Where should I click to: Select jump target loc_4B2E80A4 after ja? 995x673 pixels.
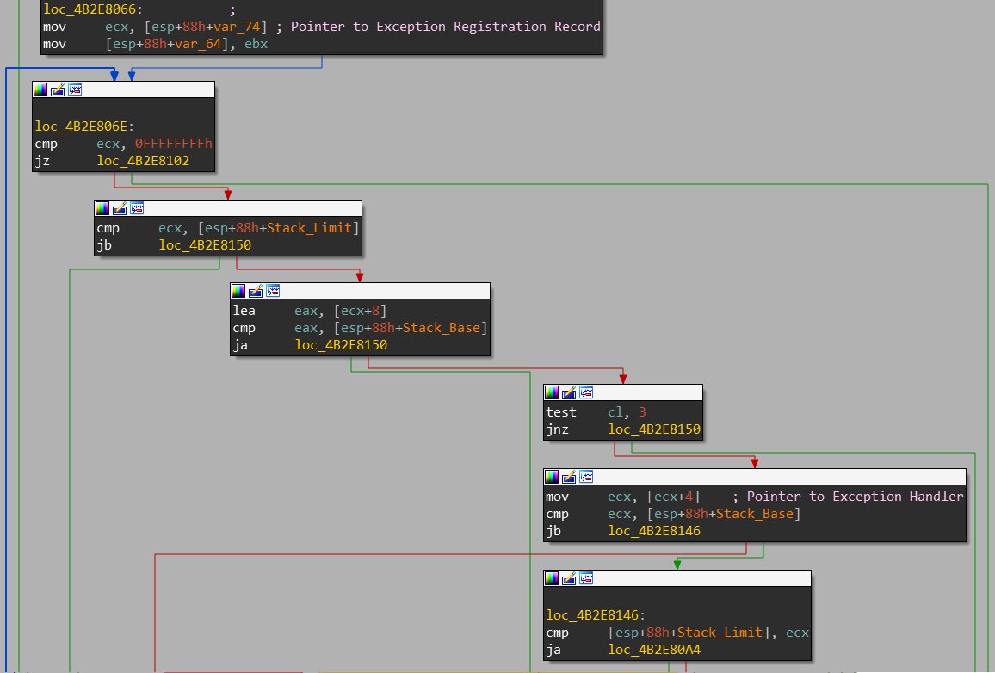click(654, 650)
